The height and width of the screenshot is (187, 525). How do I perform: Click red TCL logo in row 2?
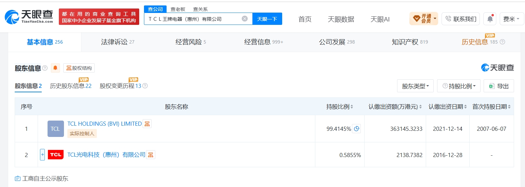coord(56,155)
